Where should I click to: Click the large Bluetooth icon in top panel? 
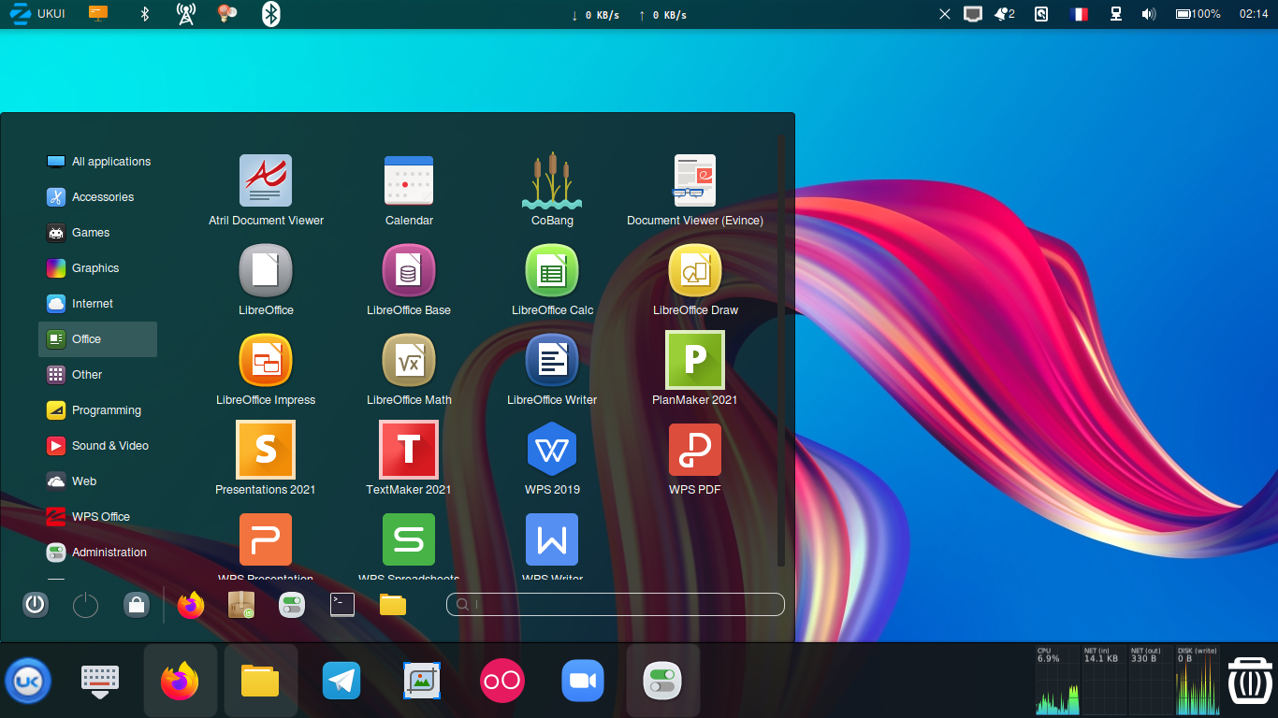(270, 14)
